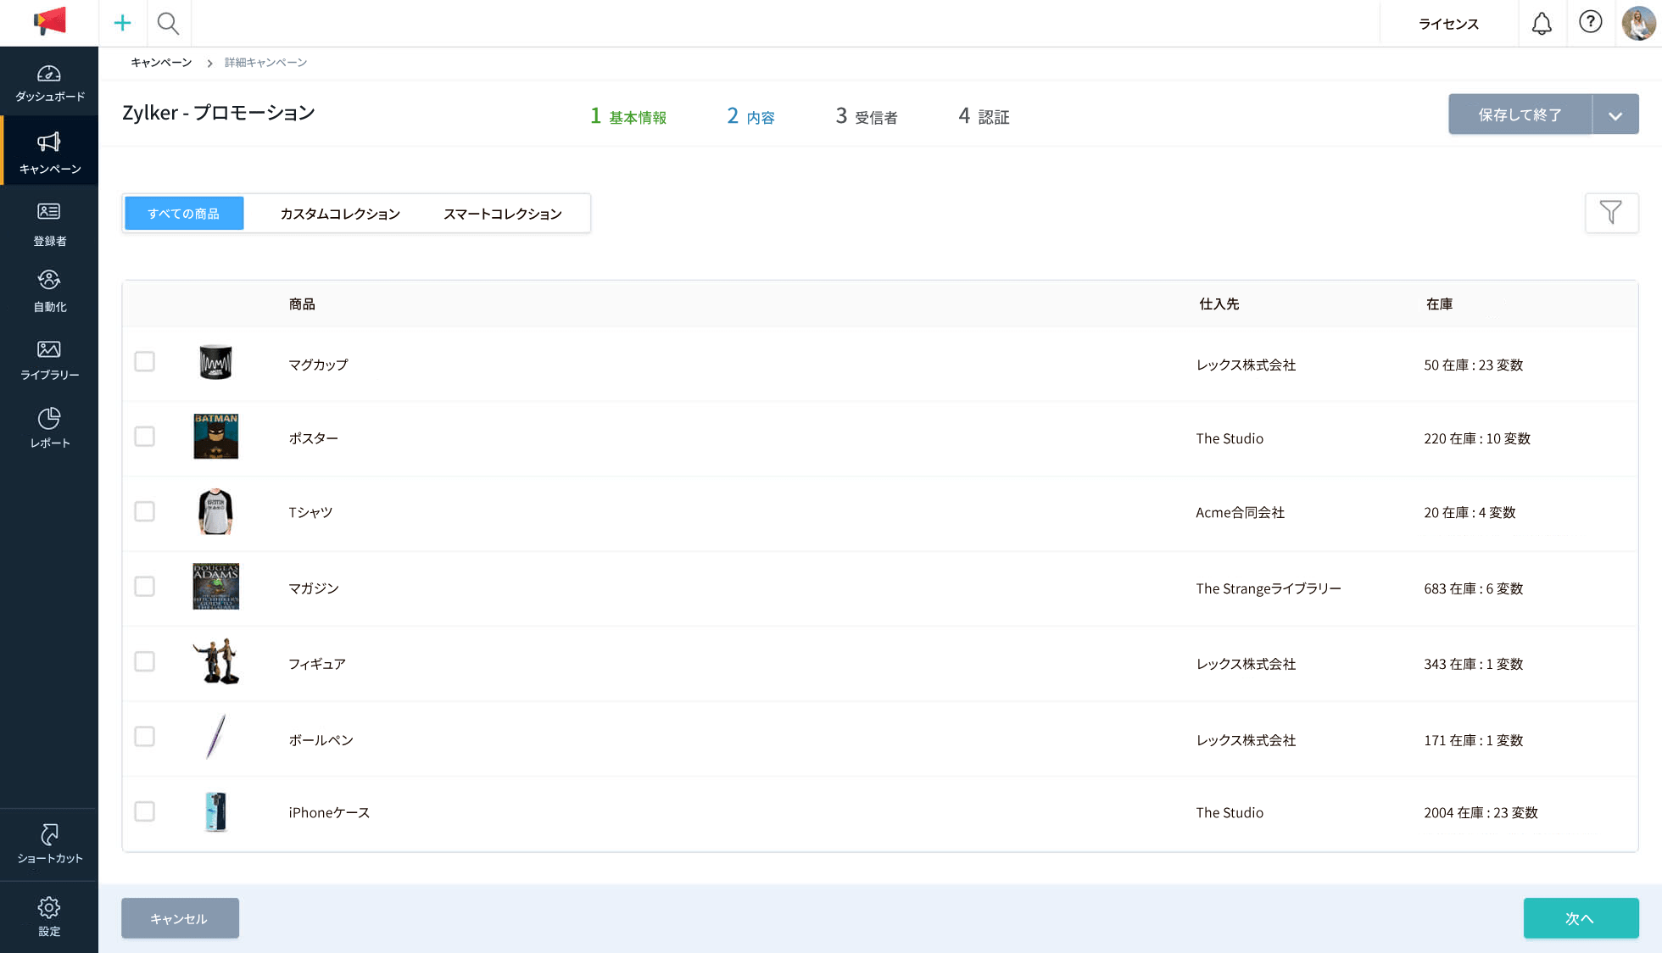Click the ballpoint pen thumbnail
The height and width of the screenshot is (953, 1662).
point(216,737)
